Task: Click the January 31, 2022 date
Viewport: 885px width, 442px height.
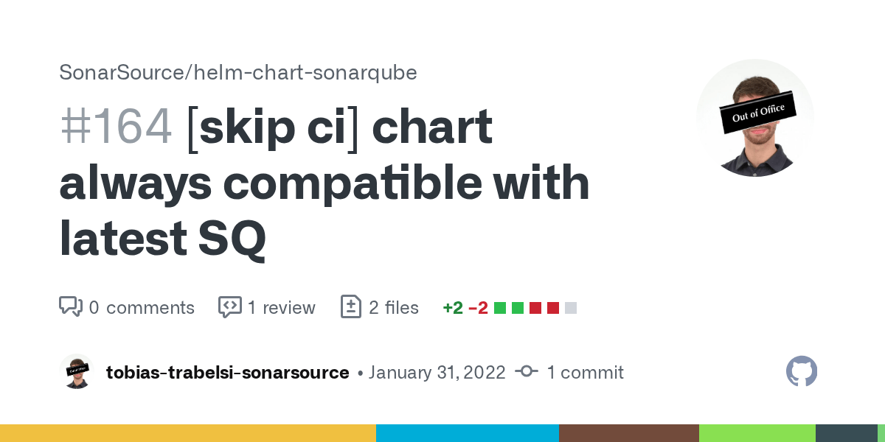Action: [x=437, y=373]
